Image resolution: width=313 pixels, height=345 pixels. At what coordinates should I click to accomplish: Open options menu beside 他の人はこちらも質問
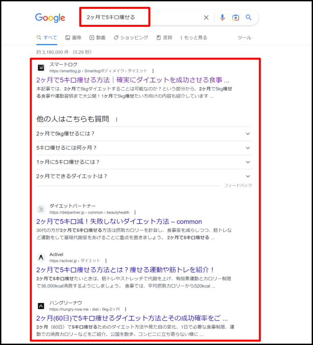(x=117, y=119)
